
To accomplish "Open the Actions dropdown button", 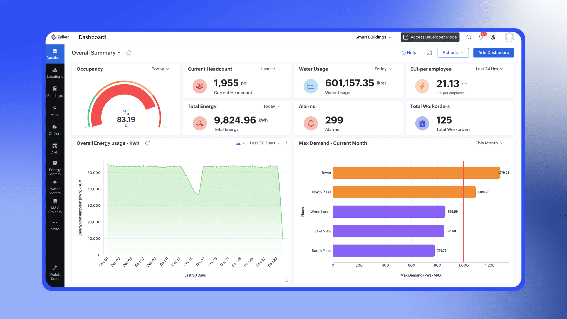I will click(x=453, y=53).
